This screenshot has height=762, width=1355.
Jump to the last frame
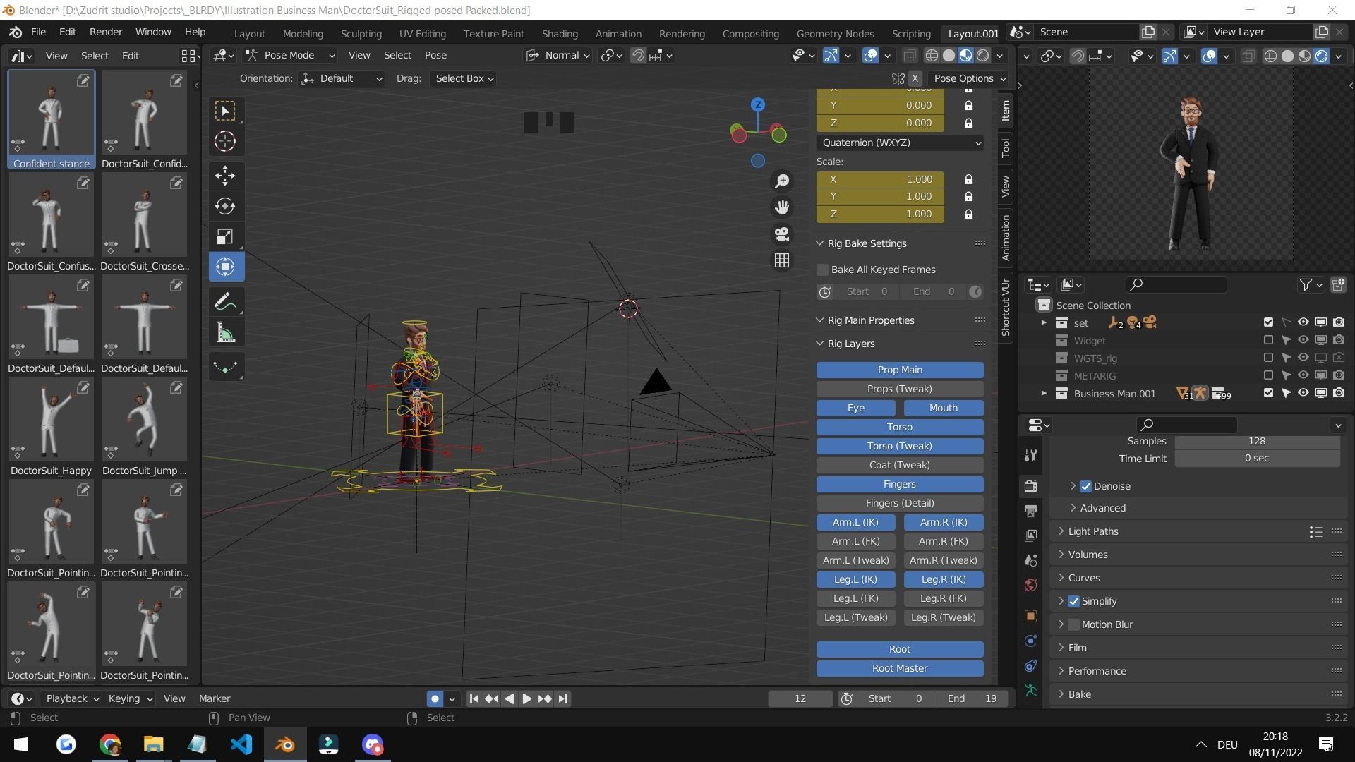562,698
